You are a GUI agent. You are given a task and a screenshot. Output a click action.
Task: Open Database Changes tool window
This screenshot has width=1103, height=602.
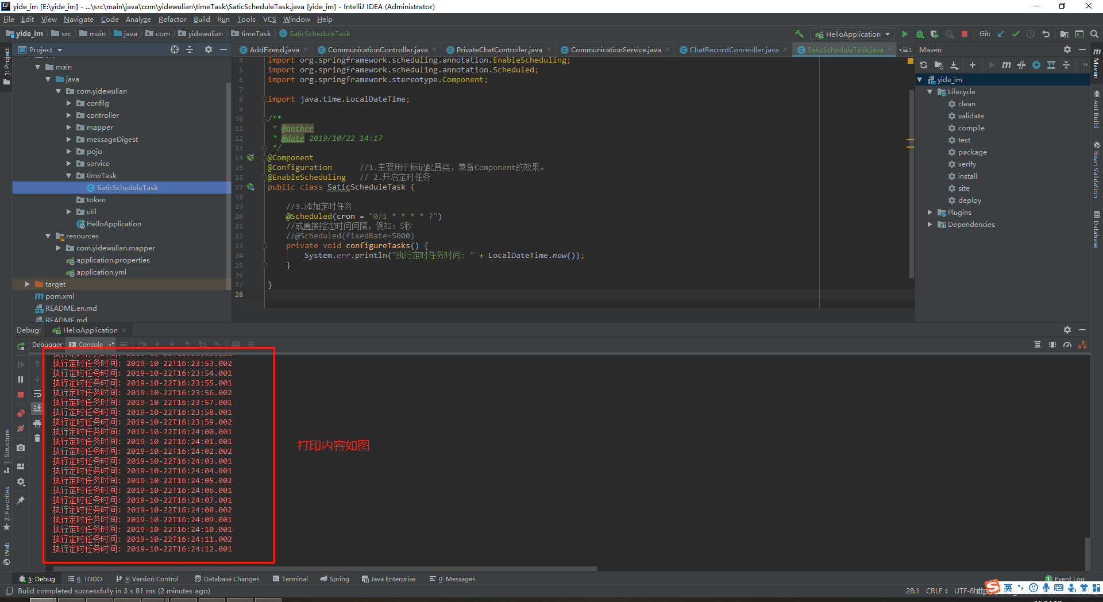226,579
